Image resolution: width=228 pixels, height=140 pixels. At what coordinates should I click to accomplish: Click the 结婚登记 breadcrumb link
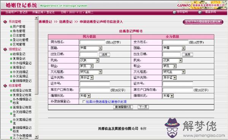[66, 22]
